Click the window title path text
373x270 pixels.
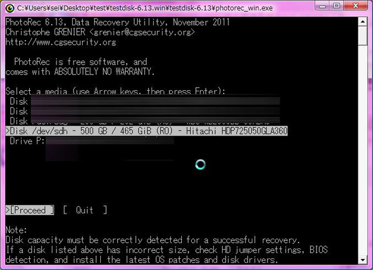point(145,8)
